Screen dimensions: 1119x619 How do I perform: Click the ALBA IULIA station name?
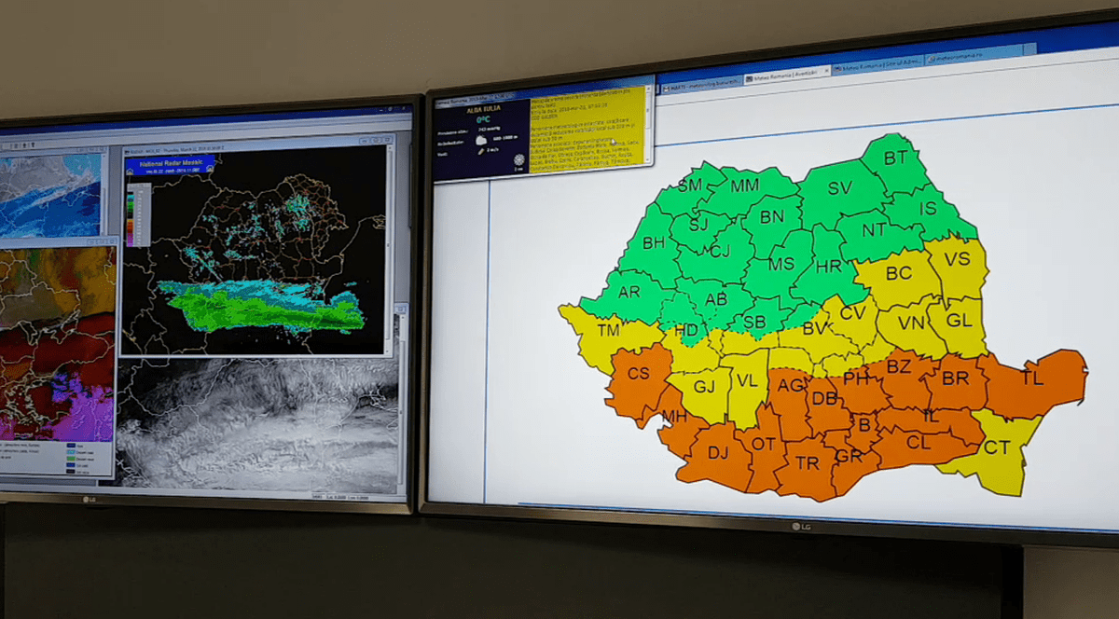tap(484, 109)
